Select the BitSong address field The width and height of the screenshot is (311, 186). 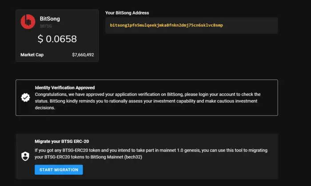coord(191,25)
